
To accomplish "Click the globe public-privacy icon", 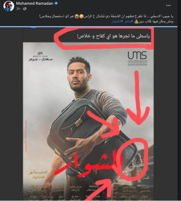I will (25, 9).
